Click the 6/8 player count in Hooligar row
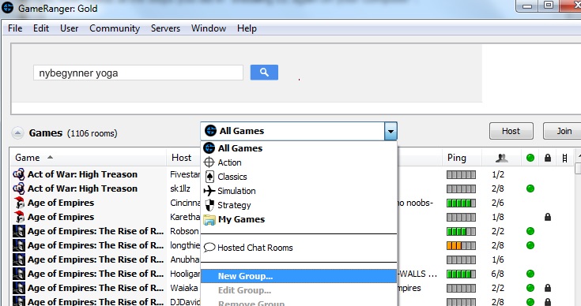The width and height of the screenshot is (581, 306). pyautogui.click(x=497, y=274)
